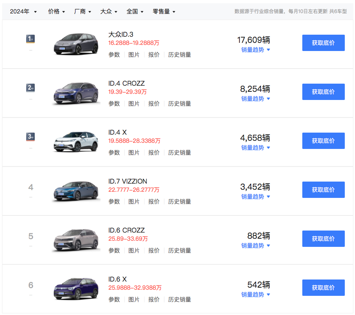Open 报价 quotes for ID.6 CROZZ
355x315 pixels.
pos(154,251)
